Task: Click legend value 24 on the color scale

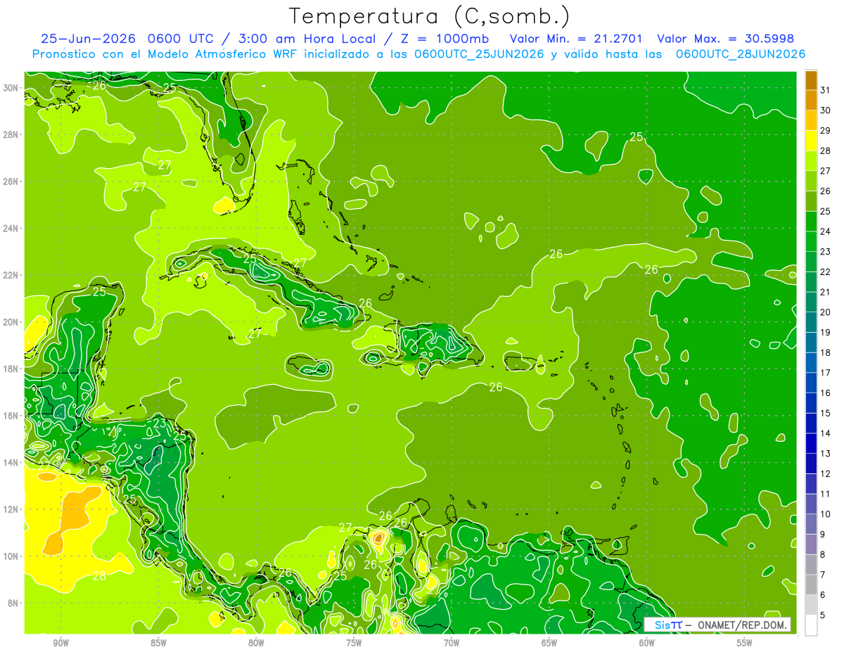Action: pos(825,231)
